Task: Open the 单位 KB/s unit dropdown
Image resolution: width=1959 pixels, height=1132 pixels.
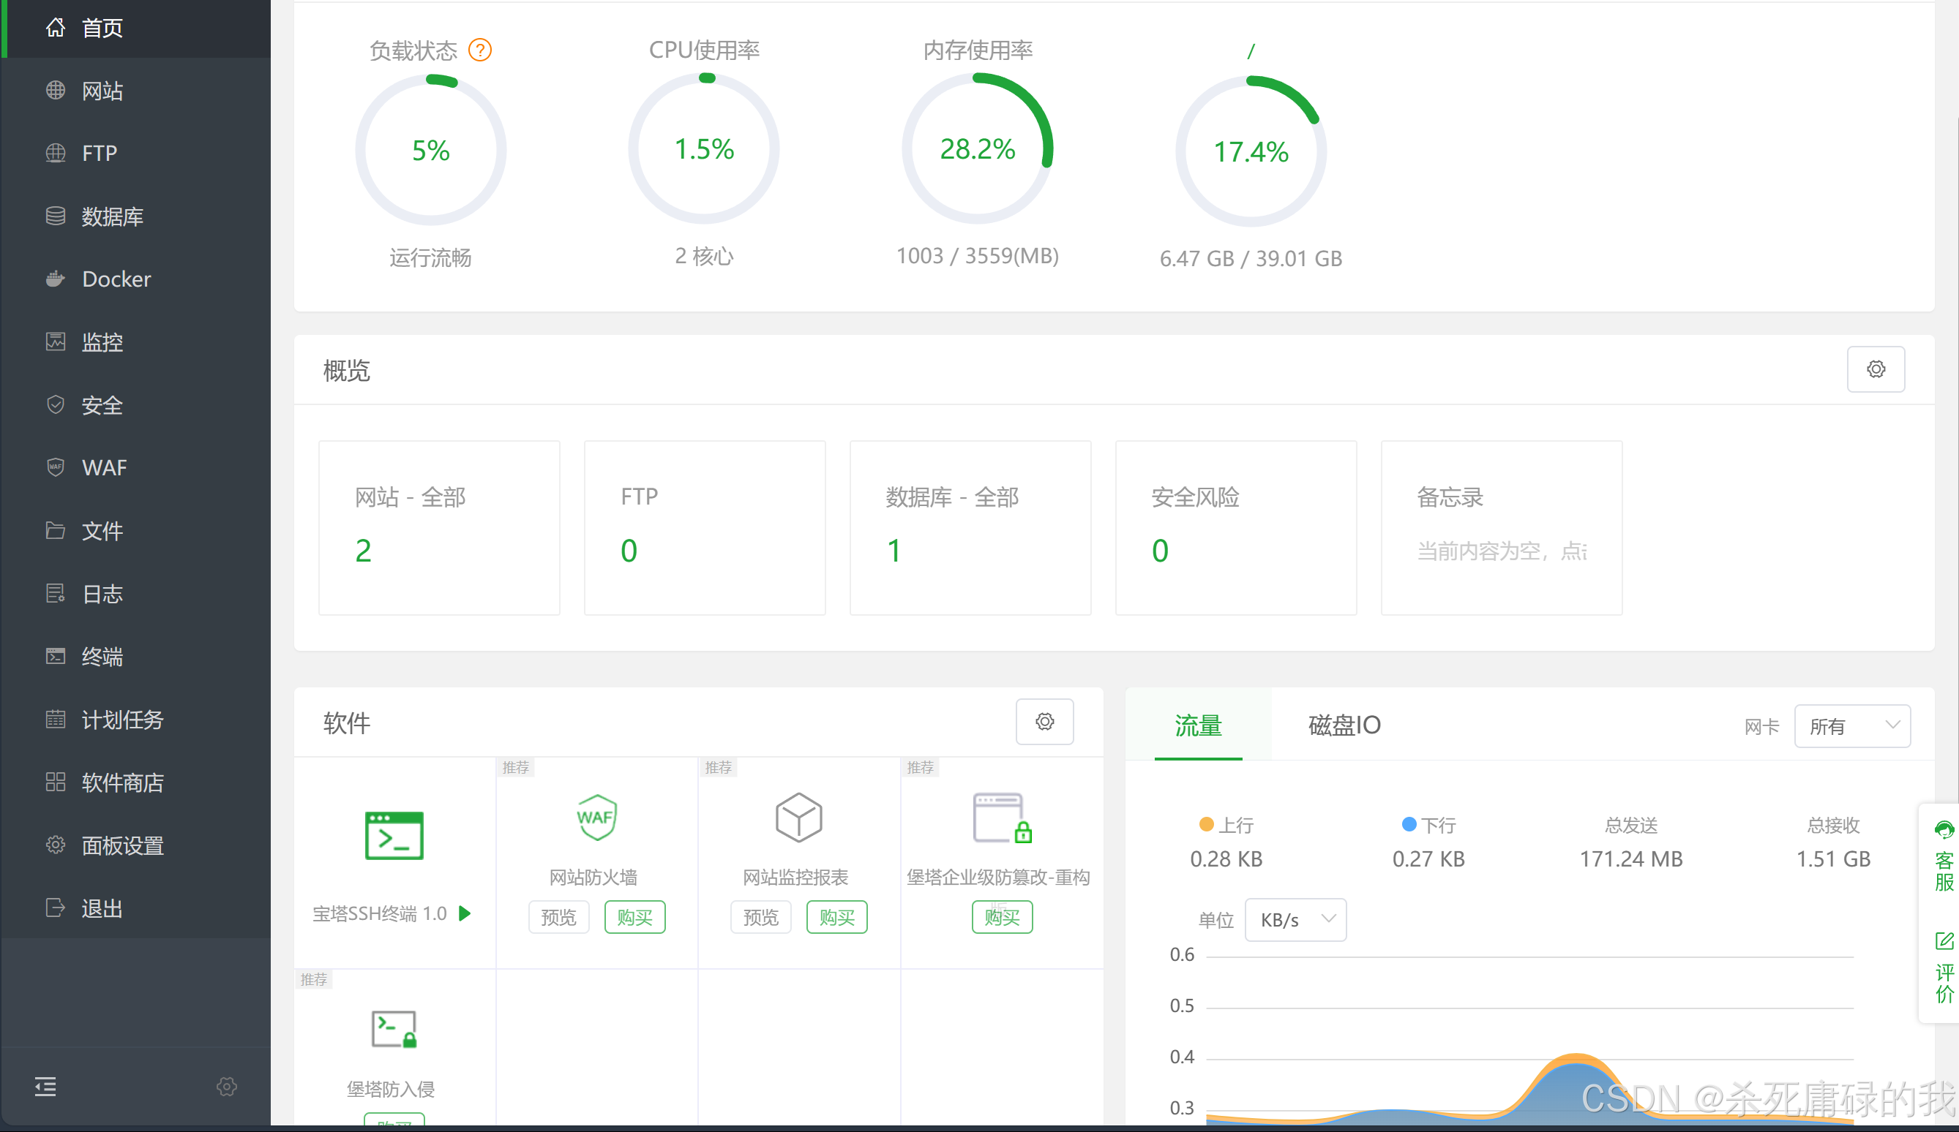Action: click(1296, 920)
